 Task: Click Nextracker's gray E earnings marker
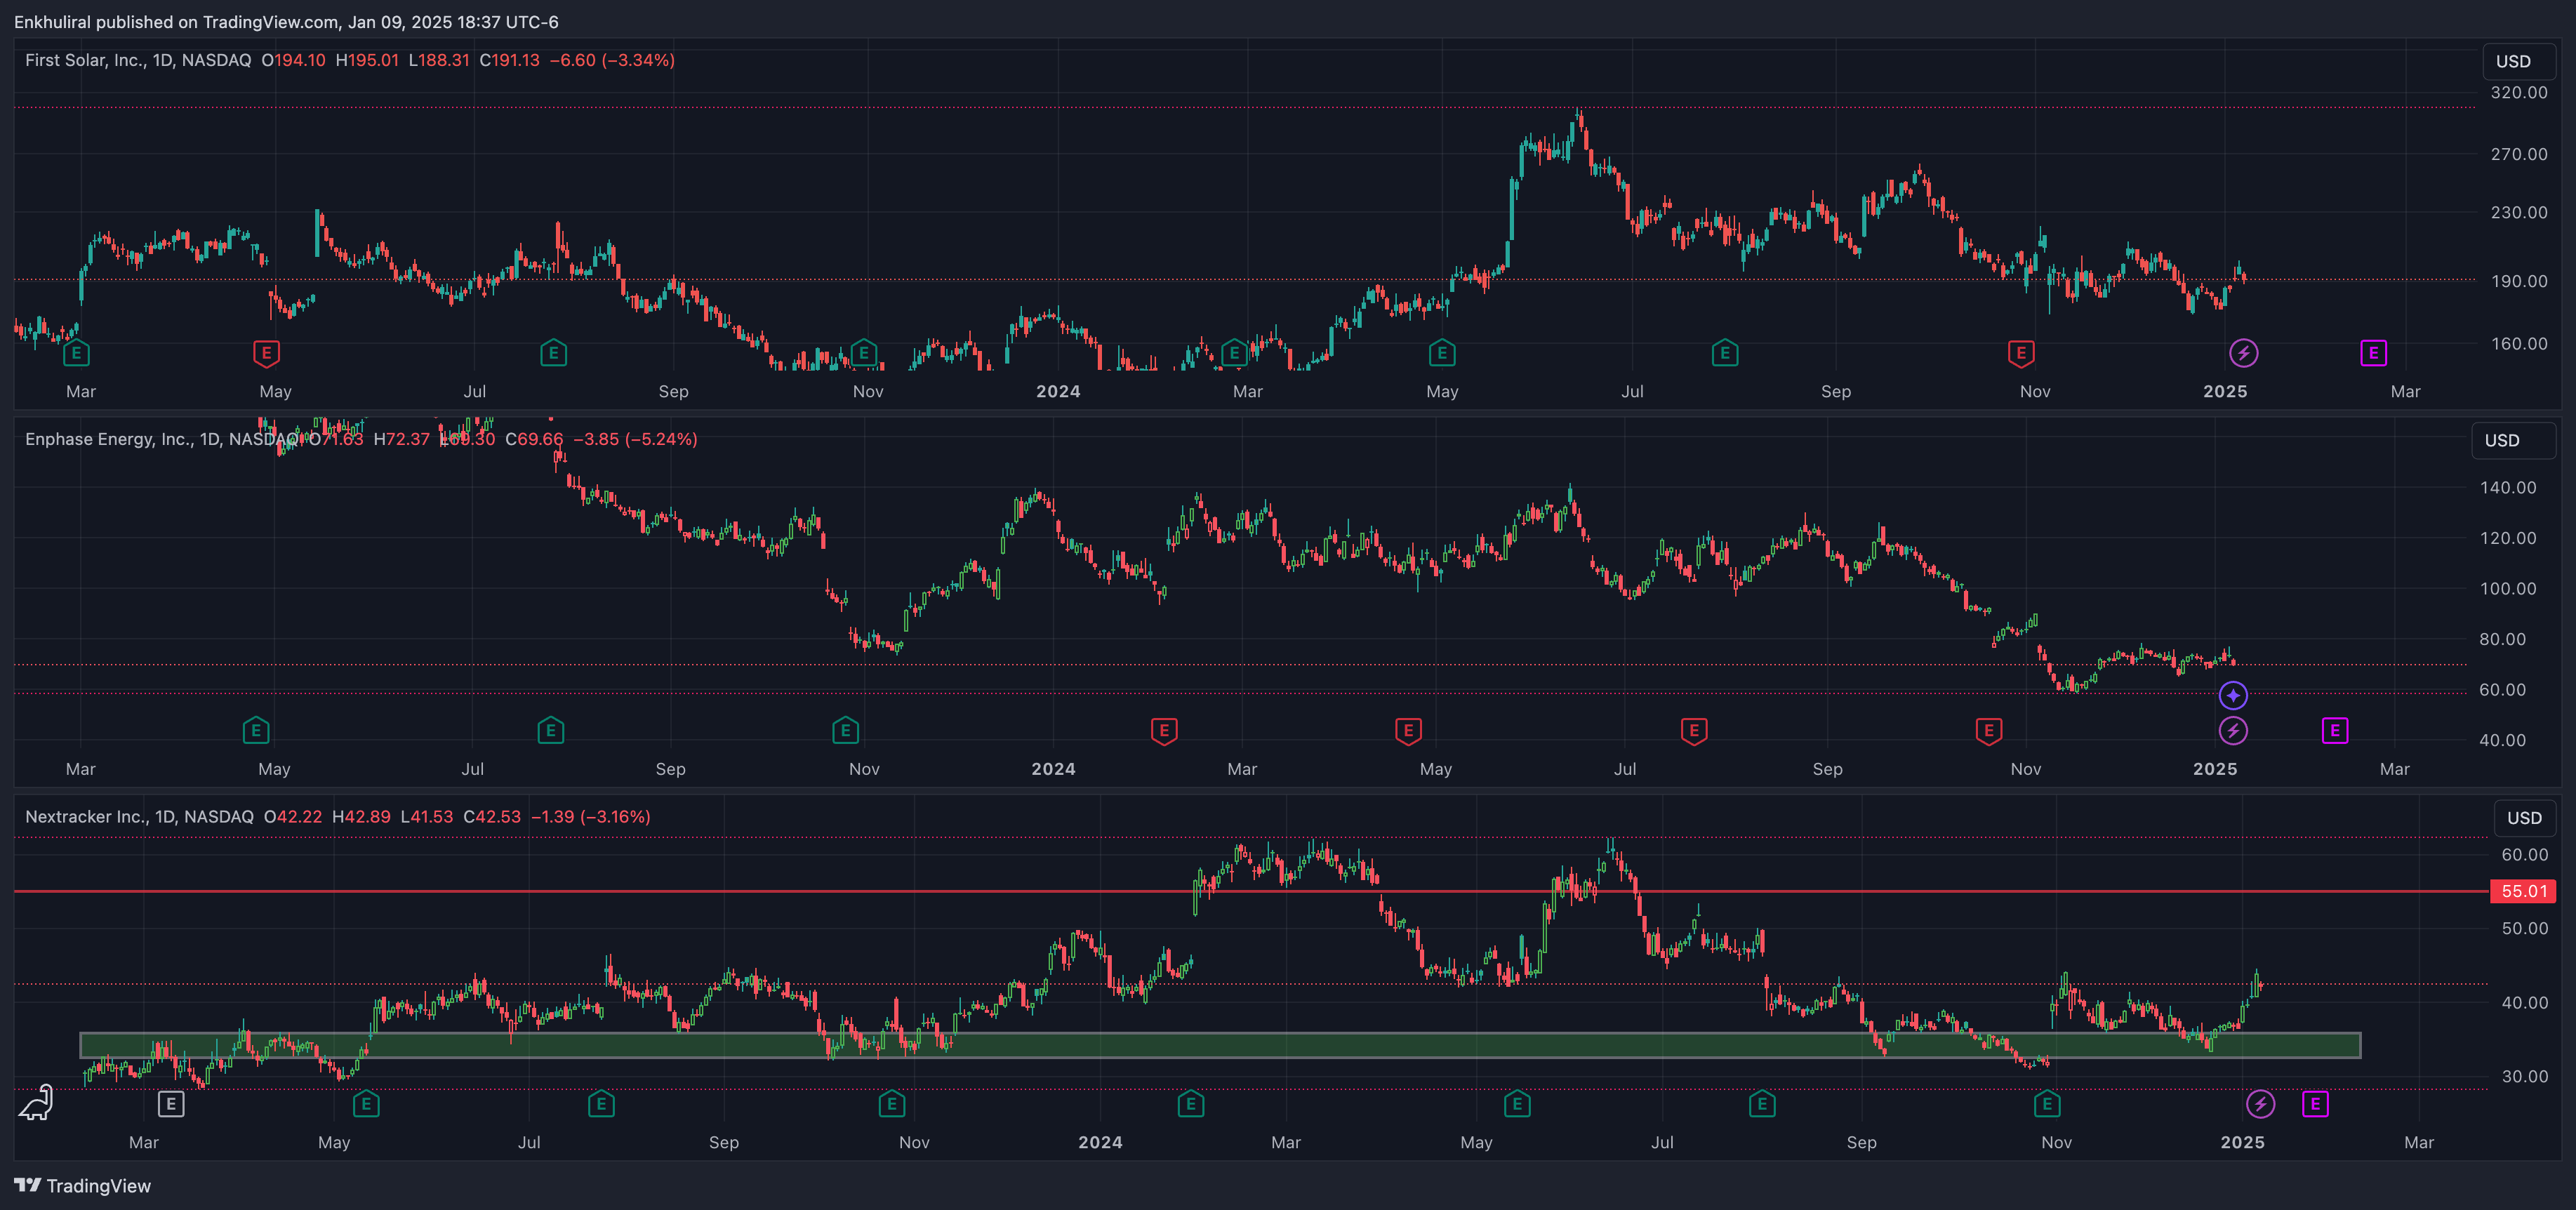171,1104
